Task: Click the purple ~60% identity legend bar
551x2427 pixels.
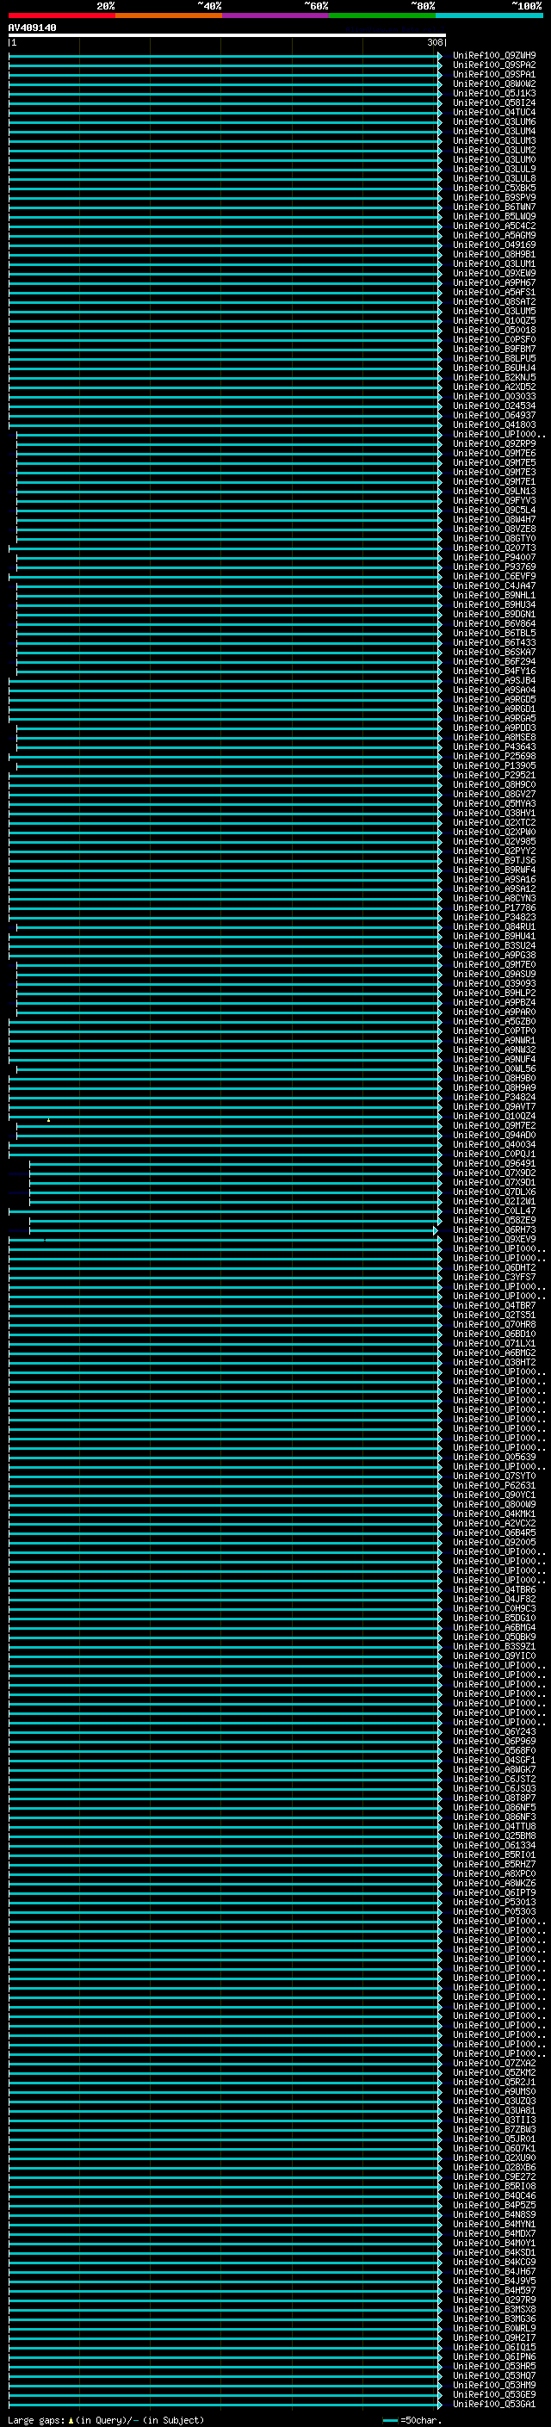Action: pyautogui.click(x=276, y=15)
